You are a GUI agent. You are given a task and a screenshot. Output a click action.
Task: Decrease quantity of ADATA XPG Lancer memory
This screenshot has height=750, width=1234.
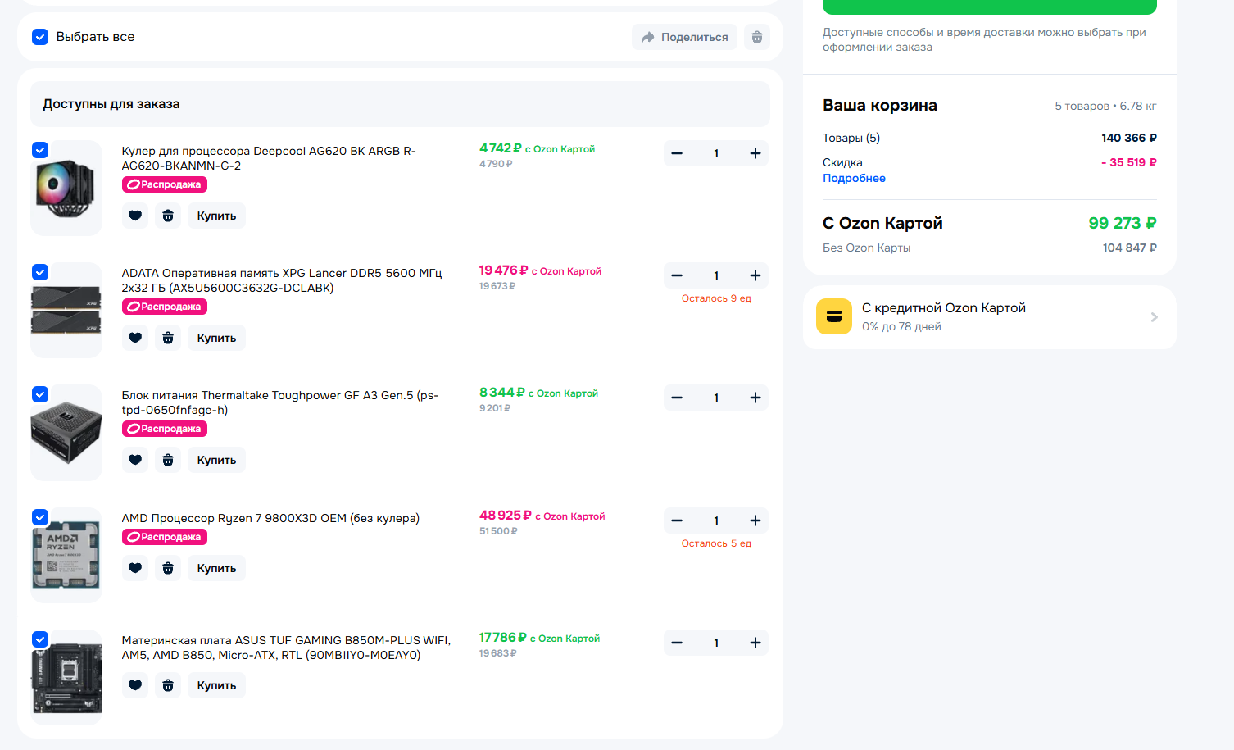coord(677,275)
